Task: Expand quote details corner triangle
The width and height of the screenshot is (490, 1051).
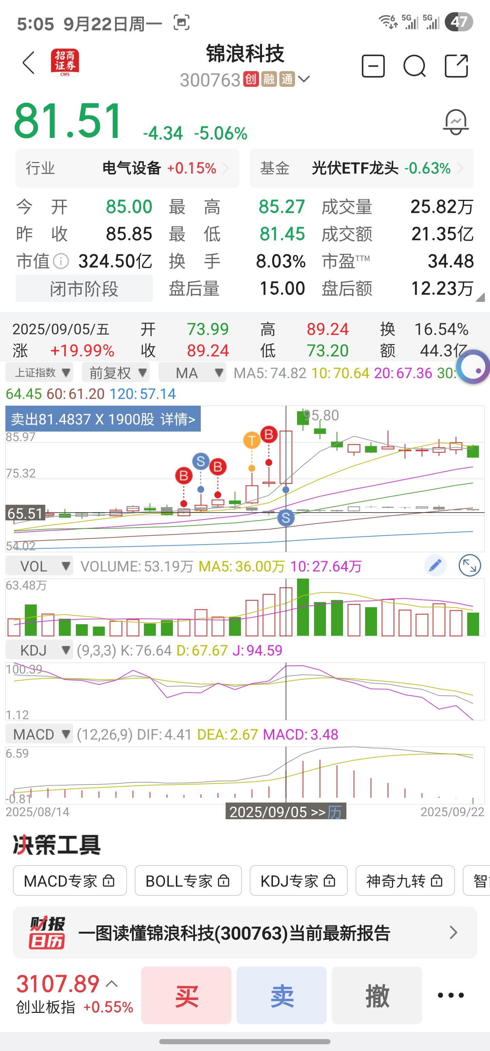Action: (480, 297)
